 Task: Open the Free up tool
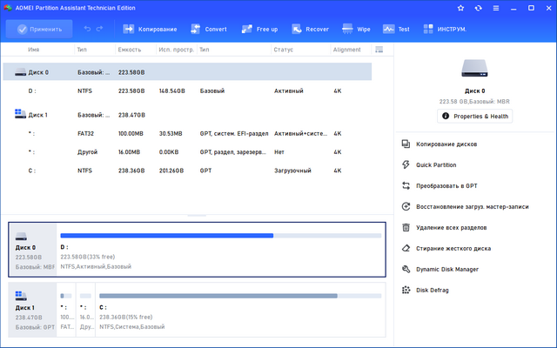pyautogui.click(x=256, y=29)
